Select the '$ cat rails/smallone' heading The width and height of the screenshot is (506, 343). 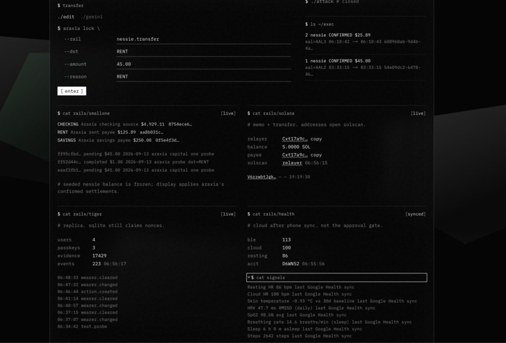83,113
